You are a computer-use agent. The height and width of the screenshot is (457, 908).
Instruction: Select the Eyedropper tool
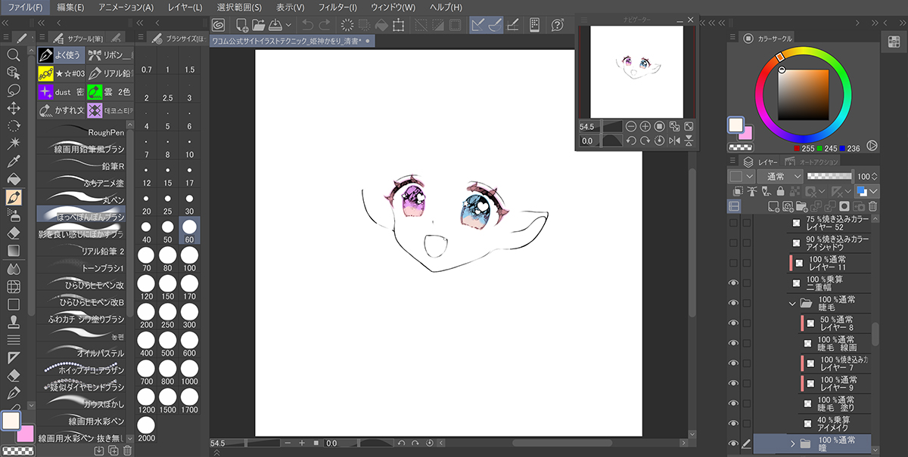[x=13, y=162]
